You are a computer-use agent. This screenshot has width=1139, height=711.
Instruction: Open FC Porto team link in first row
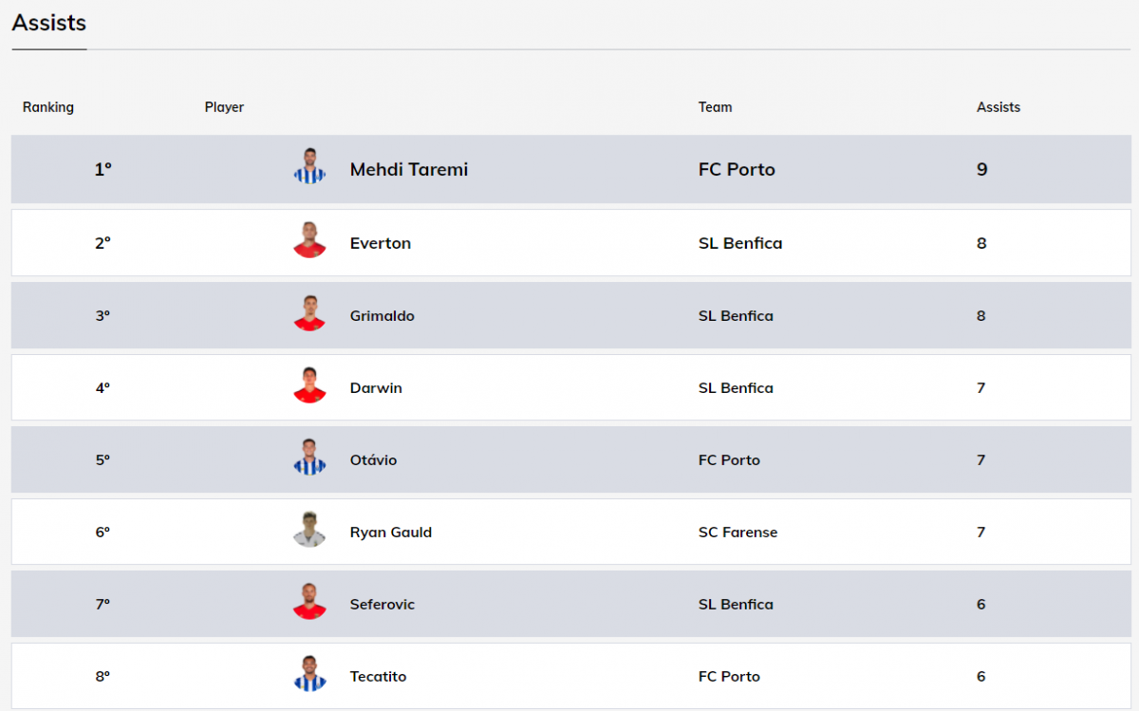pyautogui.click(x=737, y=170)
